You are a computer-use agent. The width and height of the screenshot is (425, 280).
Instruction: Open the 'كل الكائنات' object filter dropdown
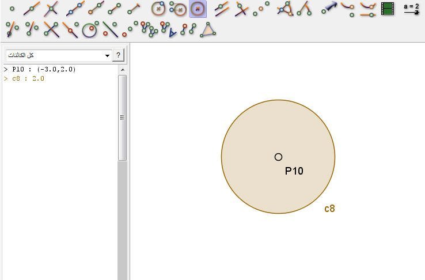(x=59, y=55)
